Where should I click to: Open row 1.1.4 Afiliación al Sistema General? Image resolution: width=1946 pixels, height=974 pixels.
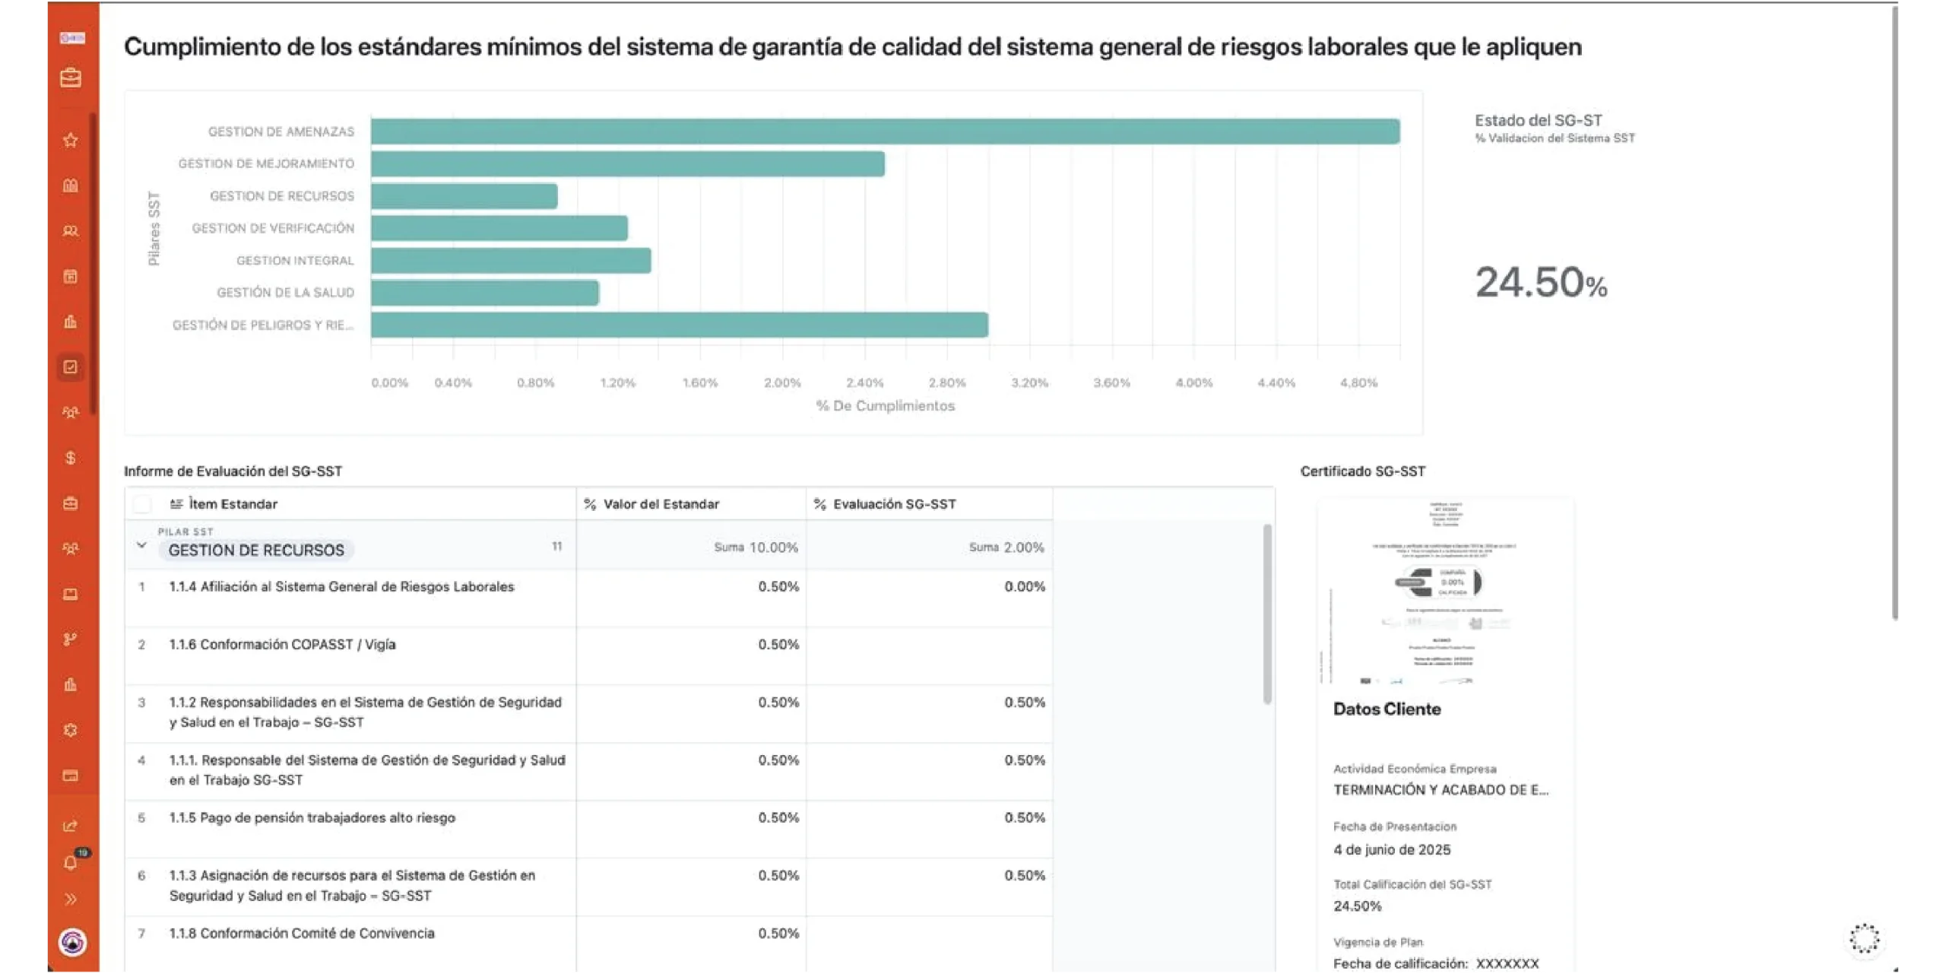click(341, 587)
